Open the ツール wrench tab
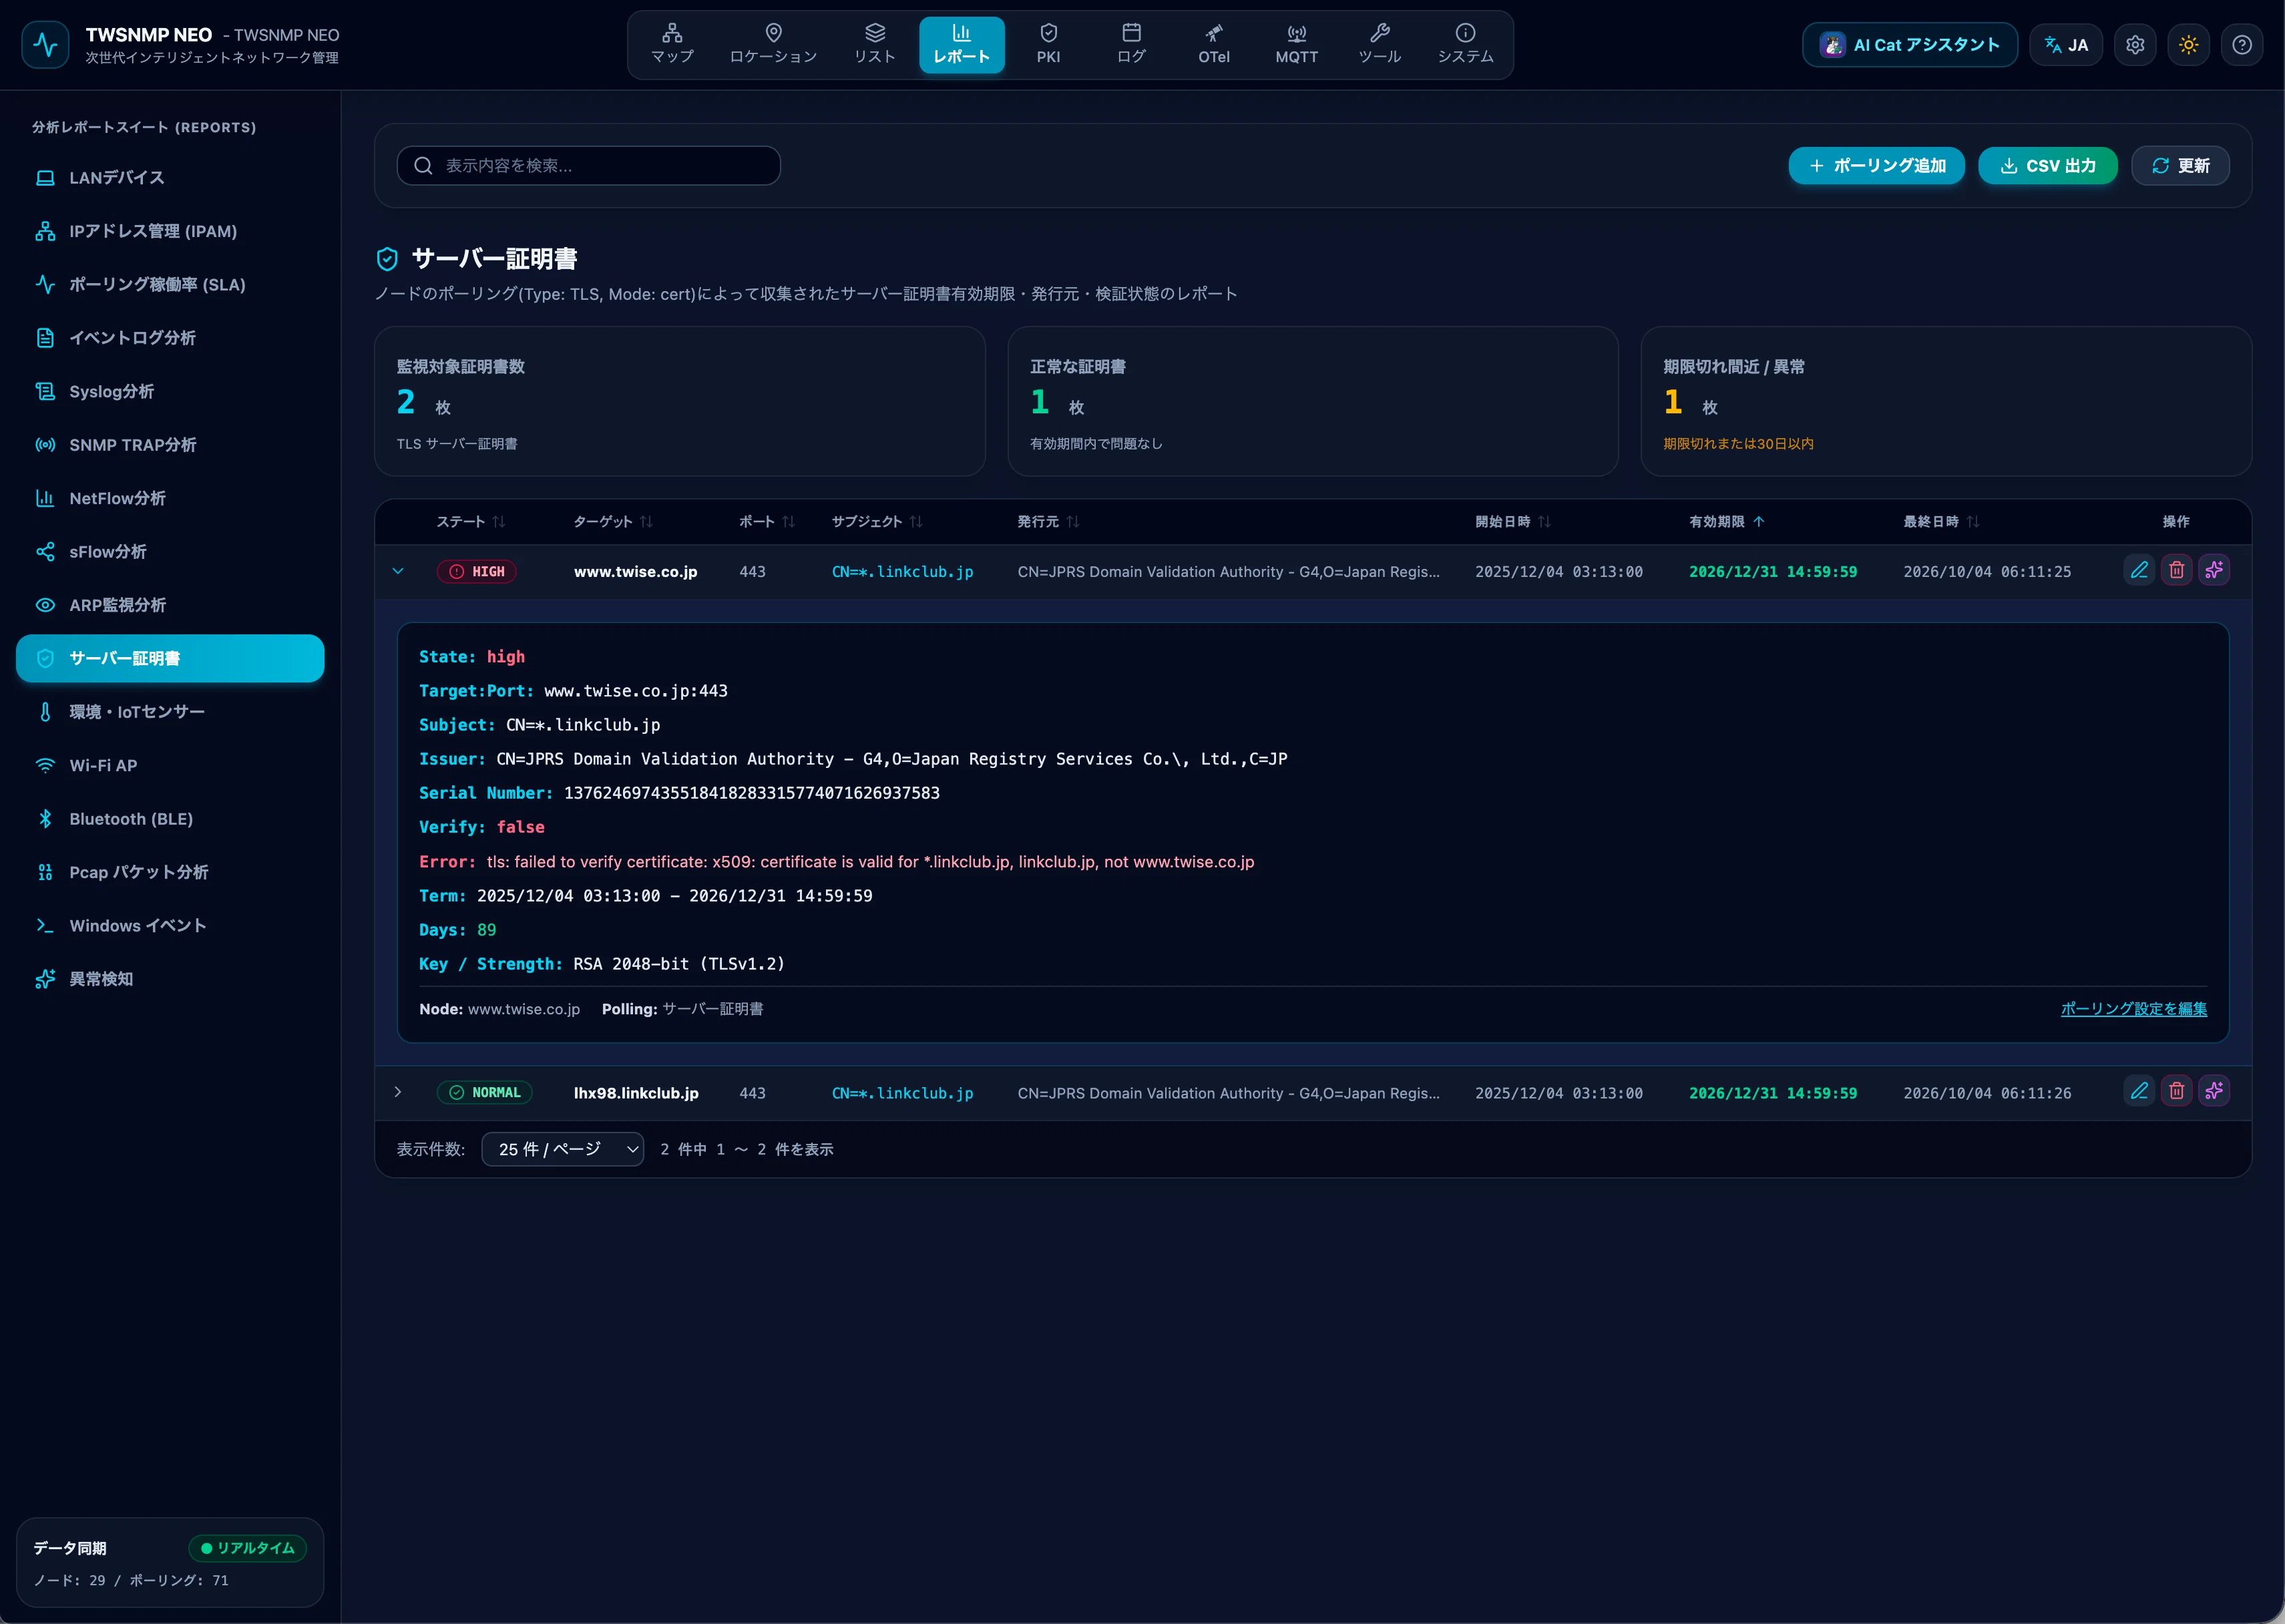This screenshot has width=2285, height=1624. (x=1380, y=45)
